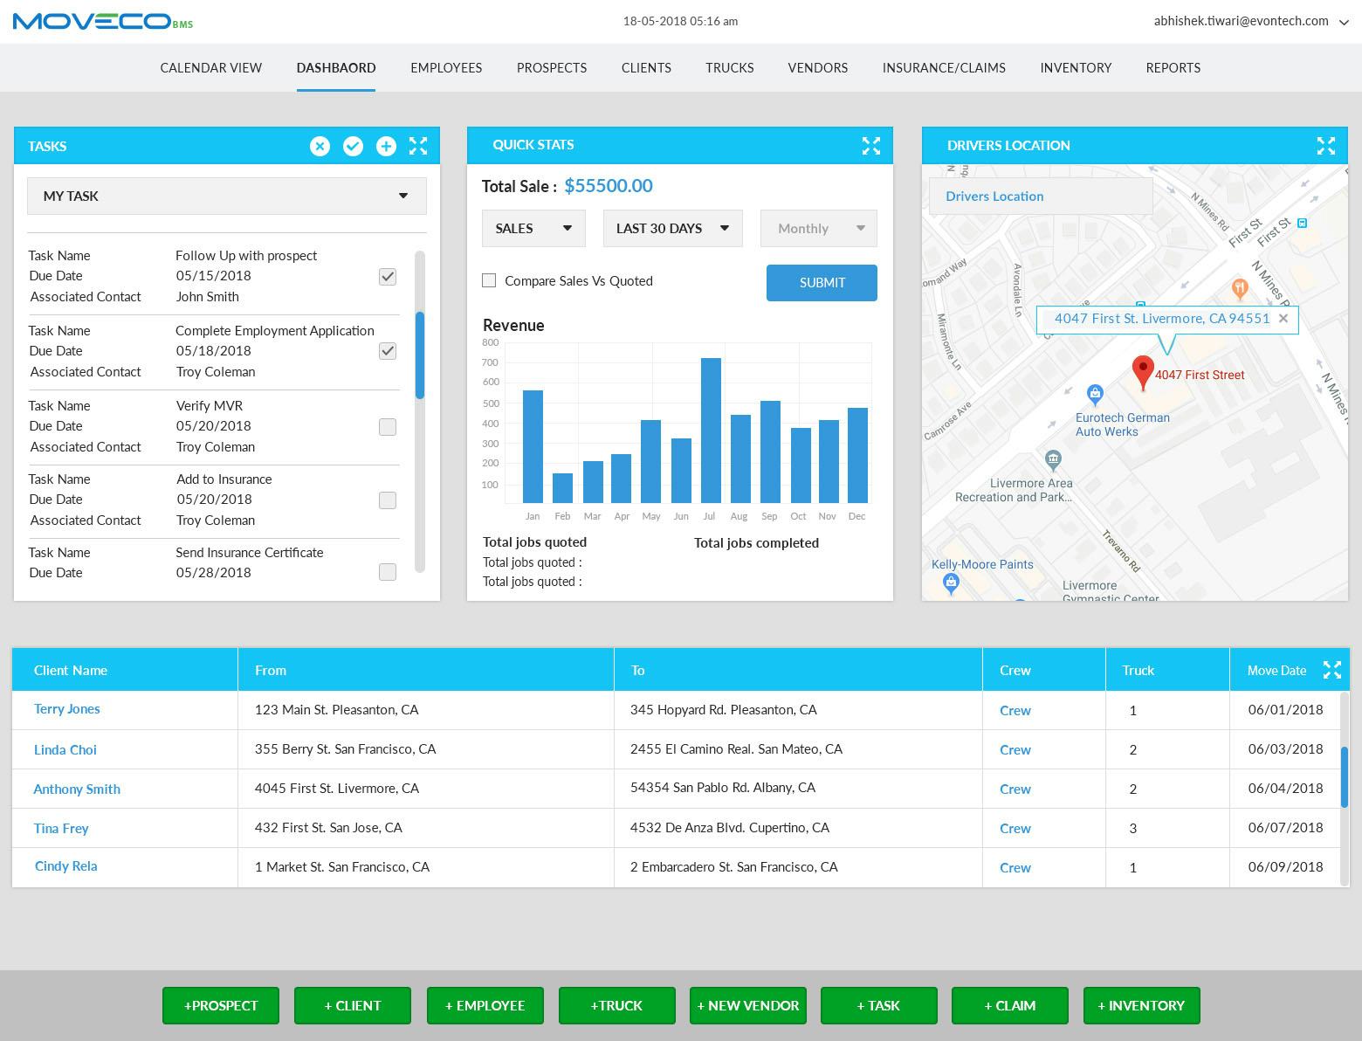Enable Compare Sales Vs Quoted

(x=489, y=280)
